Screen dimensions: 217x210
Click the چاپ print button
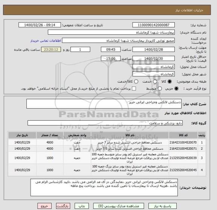pyautogui.click(x=81, y=206)
